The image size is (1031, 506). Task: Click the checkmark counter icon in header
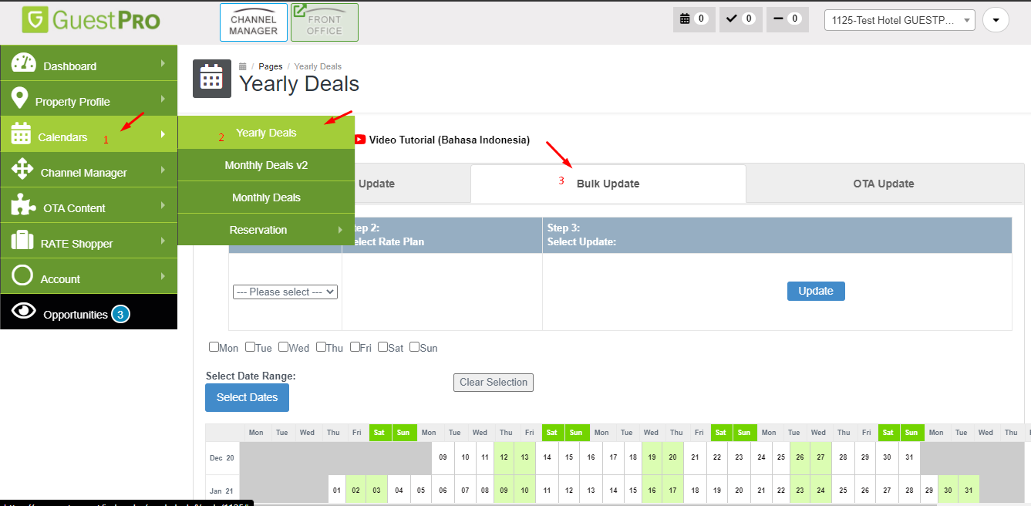click(x=732, y=19)
